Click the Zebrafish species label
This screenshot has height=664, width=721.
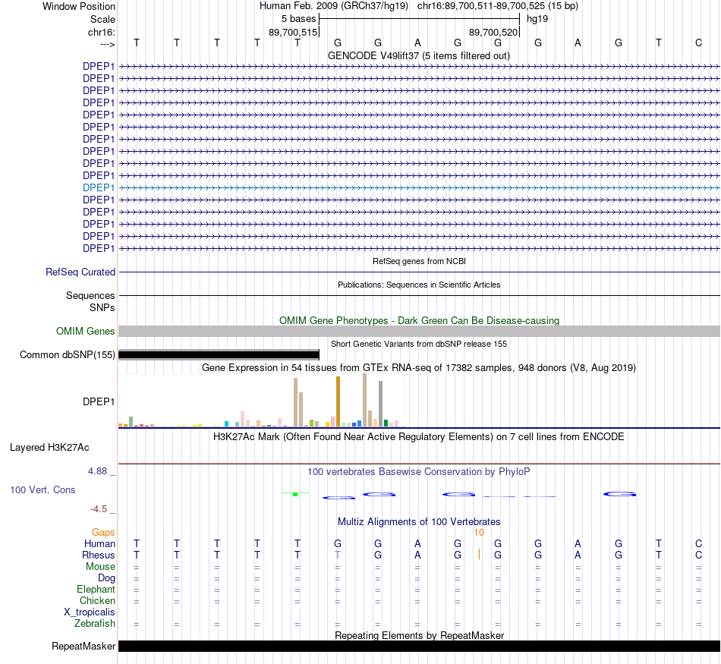click(x=95, y=624)
